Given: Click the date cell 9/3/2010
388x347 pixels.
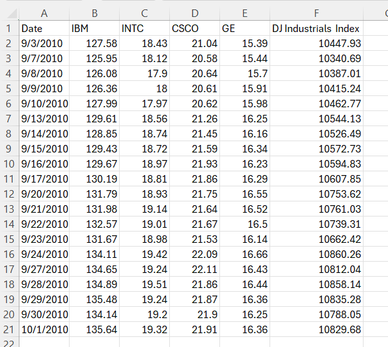Looking at the screenshot, I should pyautogui.click(x=45, y=43).
